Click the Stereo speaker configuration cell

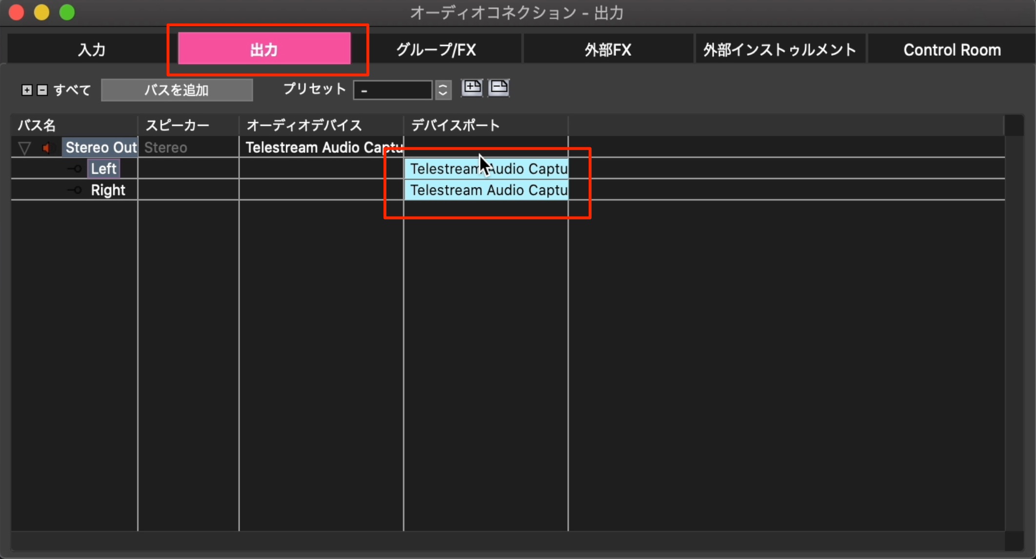point(188,147)
